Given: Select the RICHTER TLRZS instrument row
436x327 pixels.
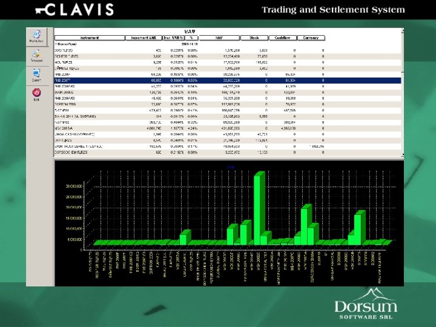Looking at the screenshot, I should 228,56.
